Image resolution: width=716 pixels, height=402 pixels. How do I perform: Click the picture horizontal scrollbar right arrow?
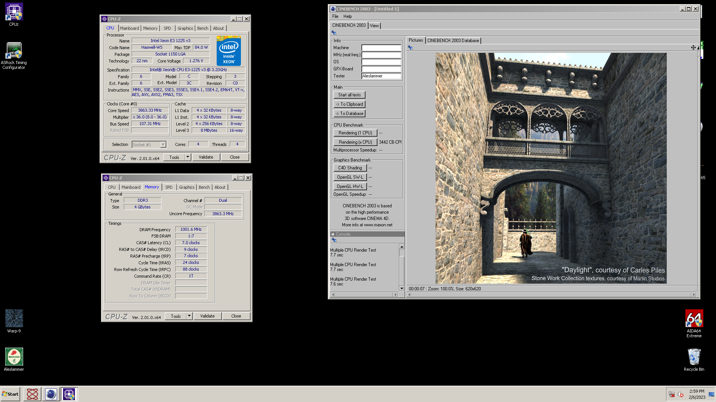pos(694,294)
